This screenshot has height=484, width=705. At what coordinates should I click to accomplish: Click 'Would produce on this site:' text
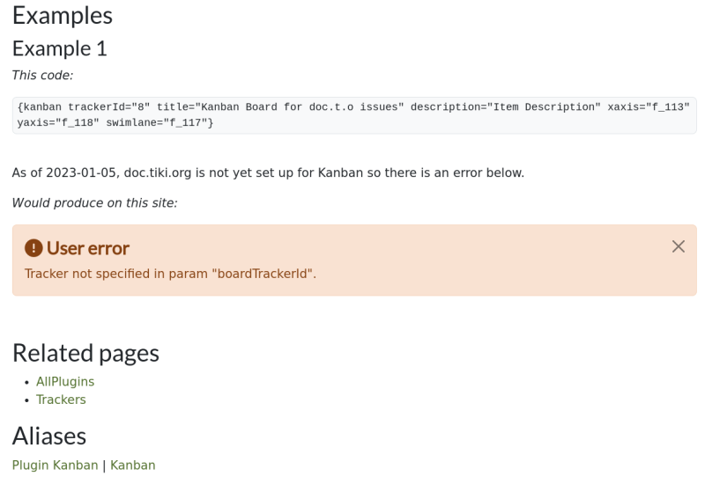pyautogui.click(x=94, y=203)
